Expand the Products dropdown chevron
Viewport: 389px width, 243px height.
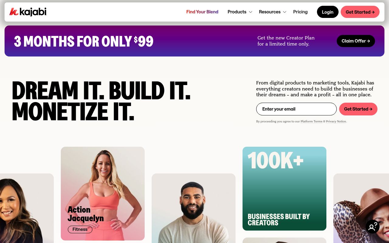pyautogui.click(x=250, y=12)
